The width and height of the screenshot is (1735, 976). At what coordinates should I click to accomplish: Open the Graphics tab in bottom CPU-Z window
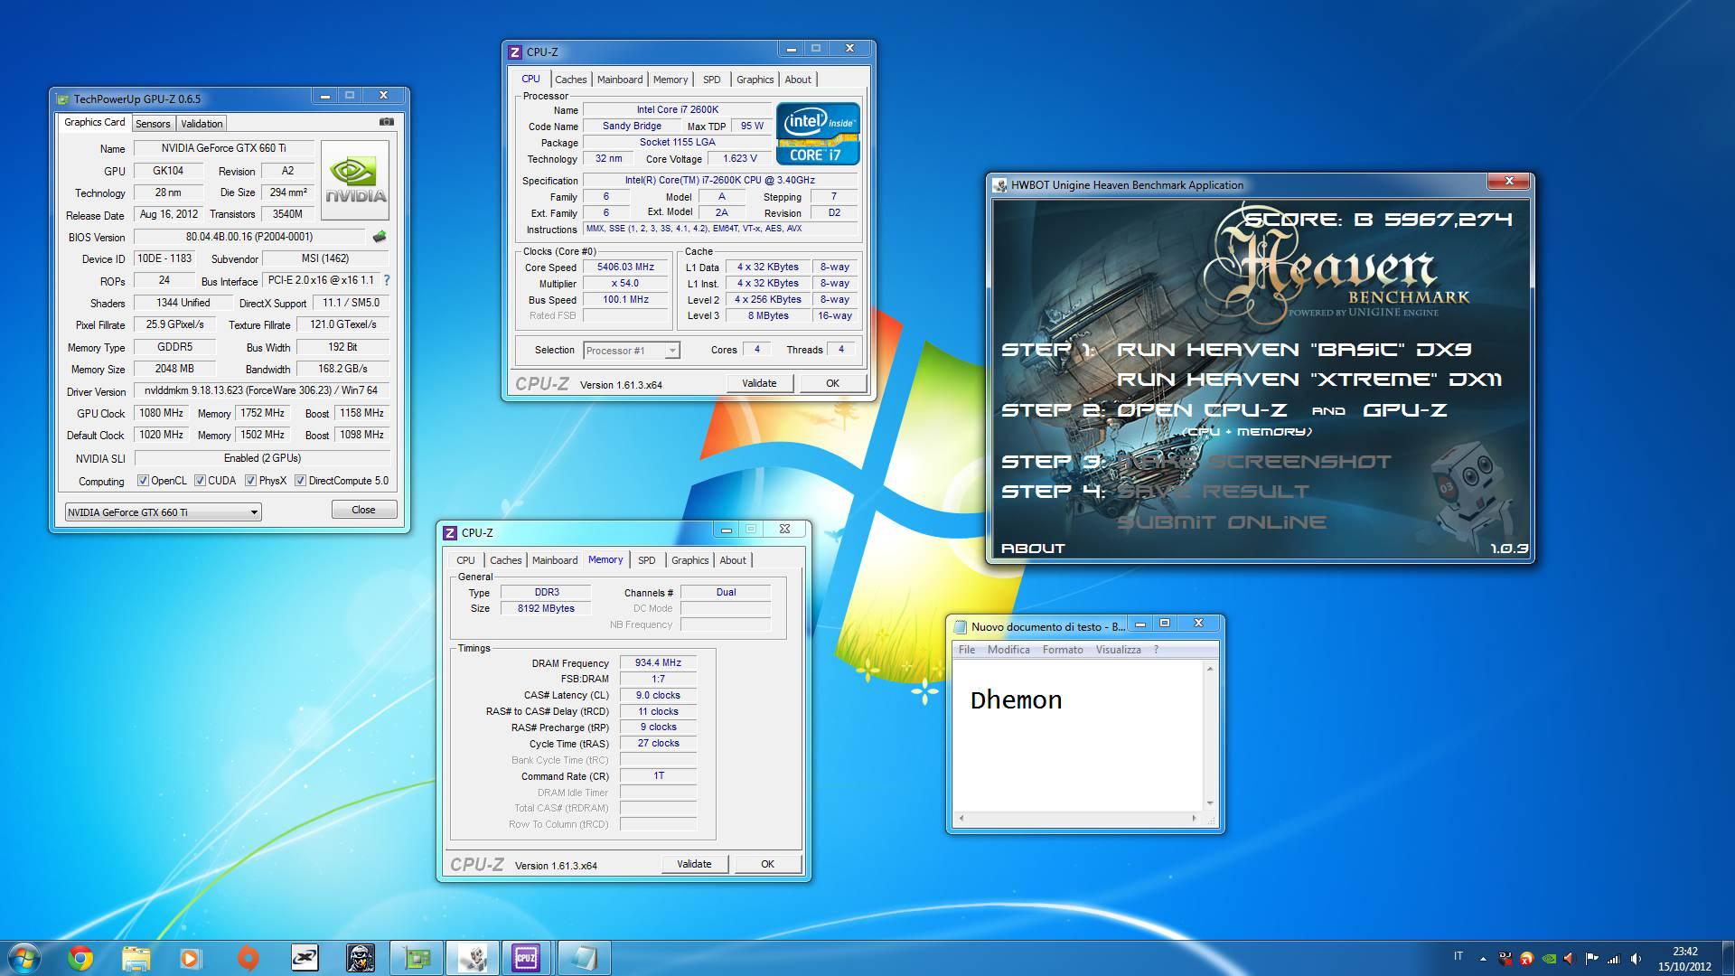[690, 560]
